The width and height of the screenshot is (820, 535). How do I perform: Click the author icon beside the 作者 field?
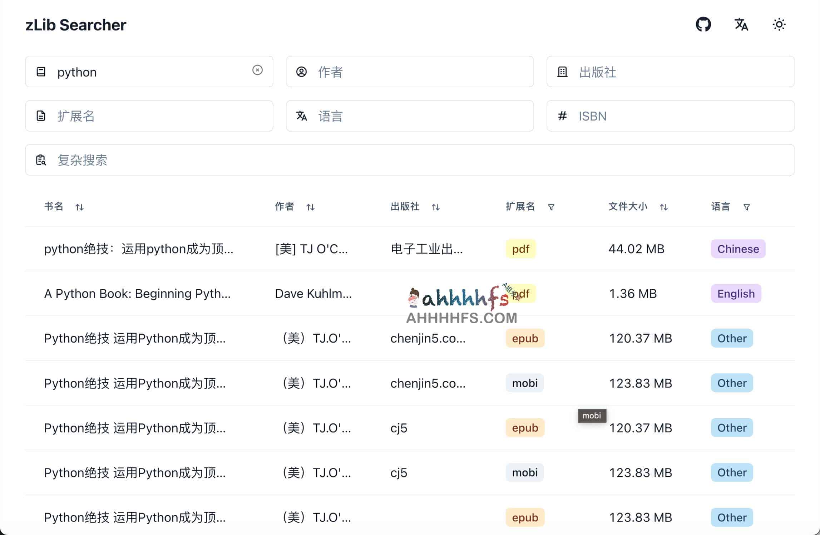pyautogui.click(x=302, y=72)
